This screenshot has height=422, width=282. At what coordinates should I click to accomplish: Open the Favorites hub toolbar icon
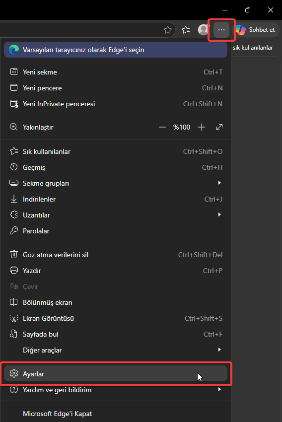(186, 30)
